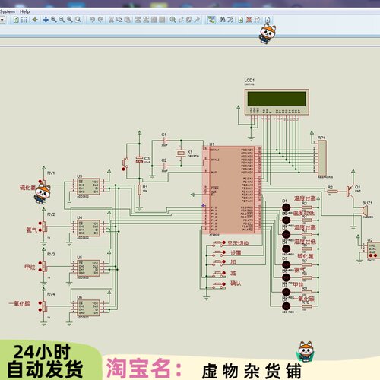Click the Block Copy icon
The width and height of the screenshot is (380, 380).
[x=138, y=20]
